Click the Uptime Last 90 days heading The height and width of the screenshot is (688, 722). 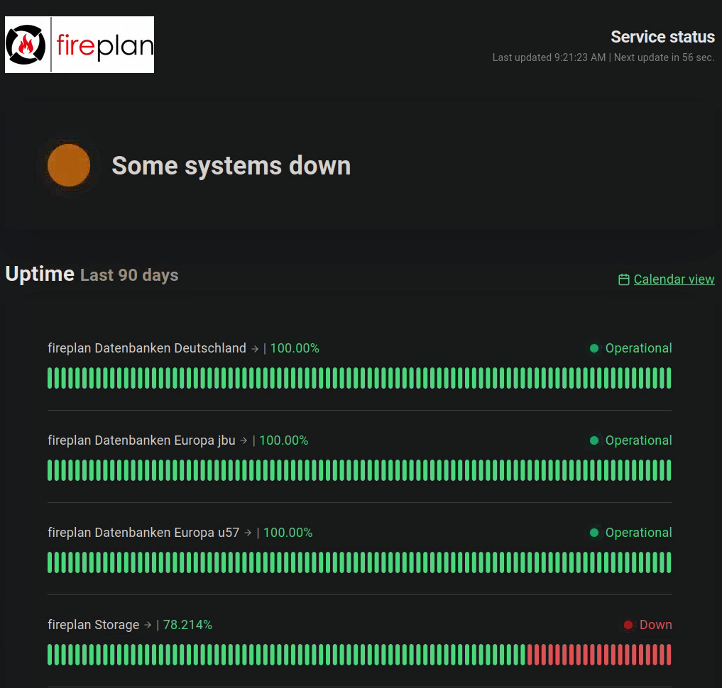[92, 274]
